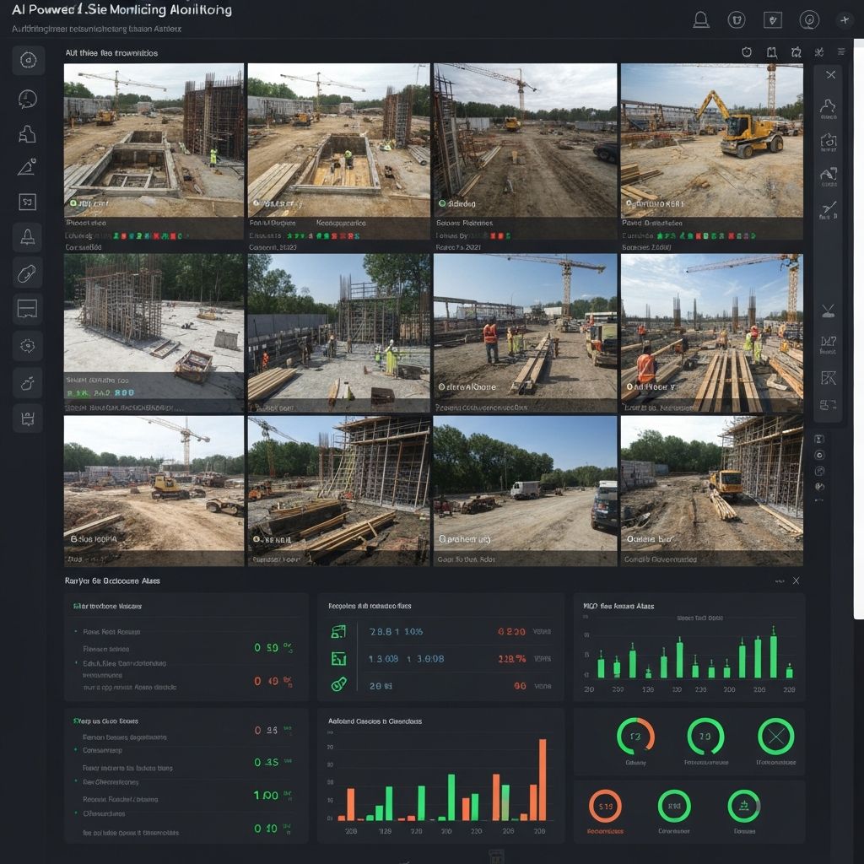Click the bookmark icon above the camera grid

pyautogui.click(x=771, y=52)
